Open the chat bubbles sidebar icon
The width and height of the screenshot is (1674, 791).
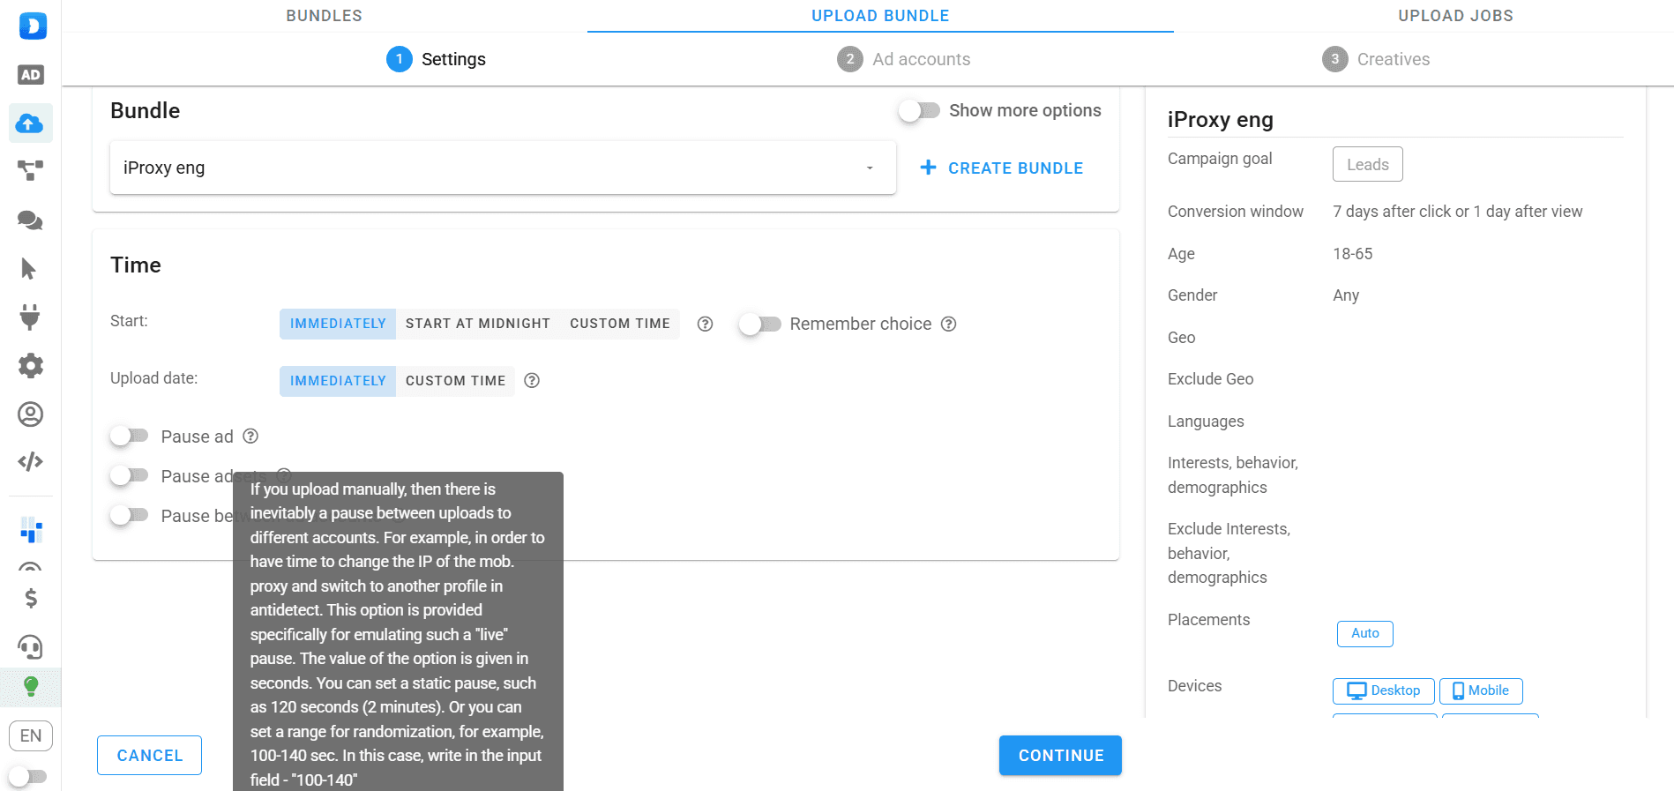31,220
